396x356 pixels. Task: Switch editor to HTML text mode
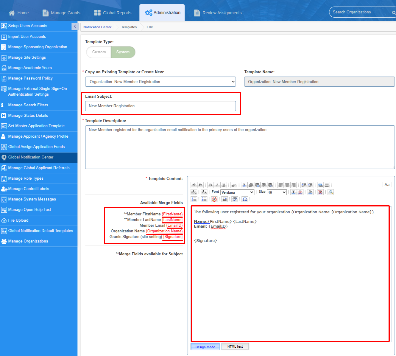235,346
